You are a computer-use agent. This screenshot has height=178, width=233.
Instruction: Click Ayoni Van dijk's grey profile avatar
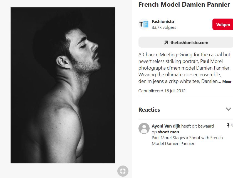pyautogui.click(x=144, y=128)
